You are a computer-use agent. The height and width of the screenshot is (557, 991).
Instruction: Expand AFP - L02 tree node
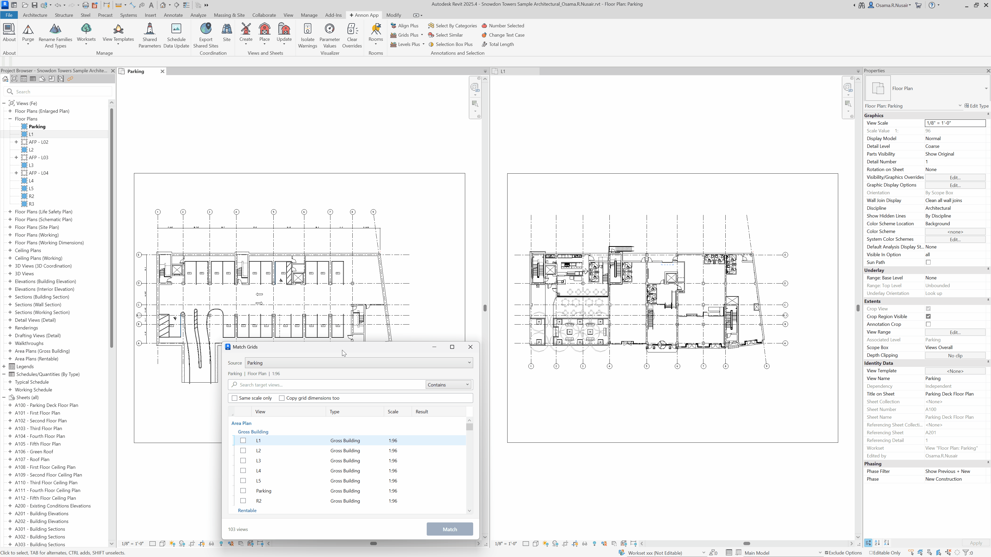(x=16, y=142)
